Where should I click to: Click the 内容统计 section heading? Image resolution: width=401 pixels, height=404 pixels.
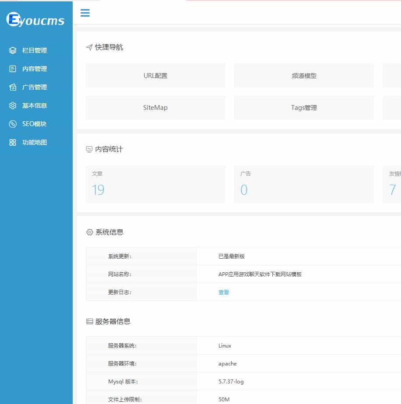109,149
